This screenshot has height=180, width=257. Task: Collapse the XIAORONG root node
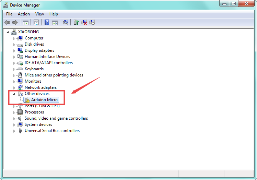tap(8, 32)
